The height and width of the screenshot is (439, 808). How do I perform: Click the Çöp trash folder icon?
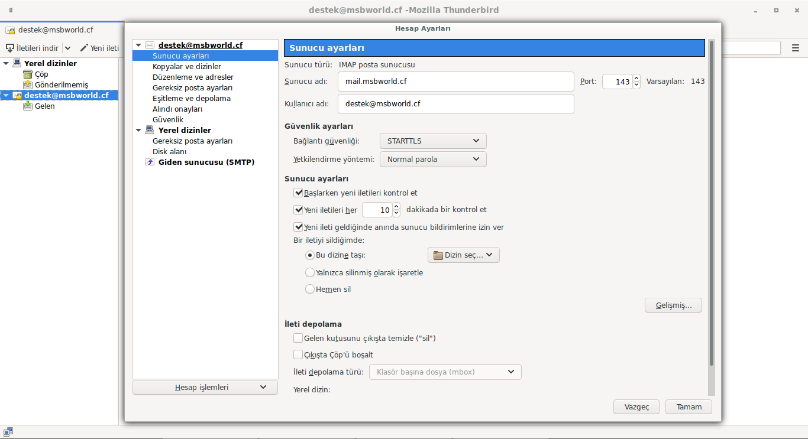(28, 74)
